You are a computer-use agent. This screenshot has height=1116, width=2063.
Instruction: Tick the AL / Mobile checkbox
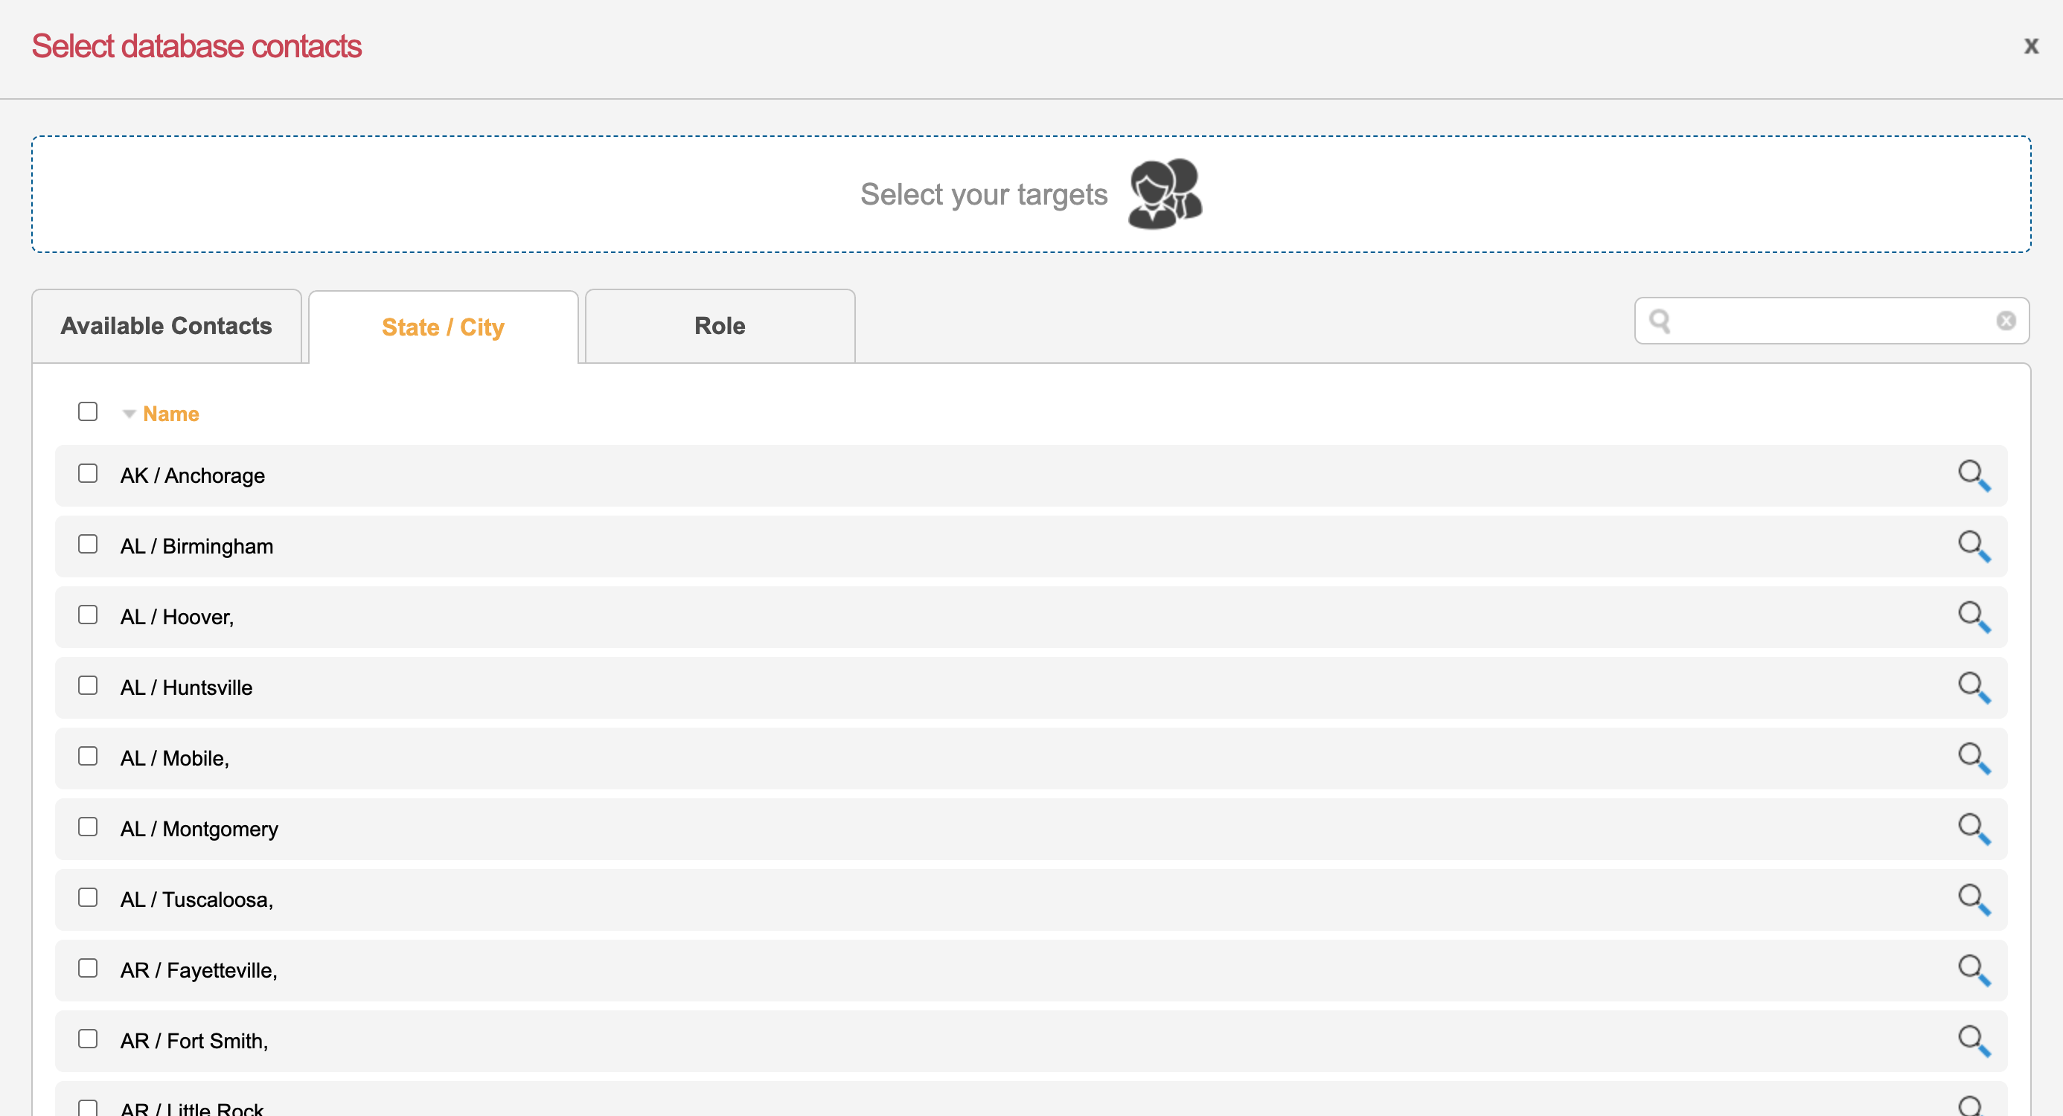tap(88, 757)
